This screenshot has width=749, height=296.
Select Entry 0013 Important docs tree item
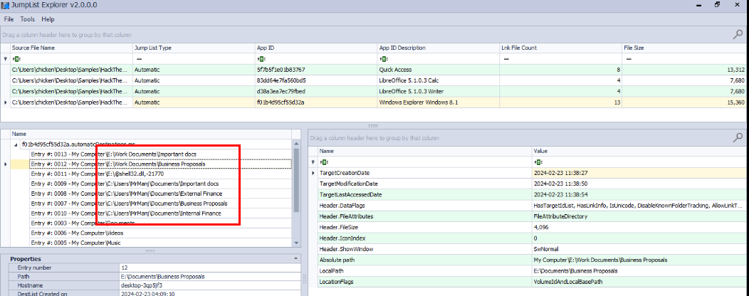point(114,154)
